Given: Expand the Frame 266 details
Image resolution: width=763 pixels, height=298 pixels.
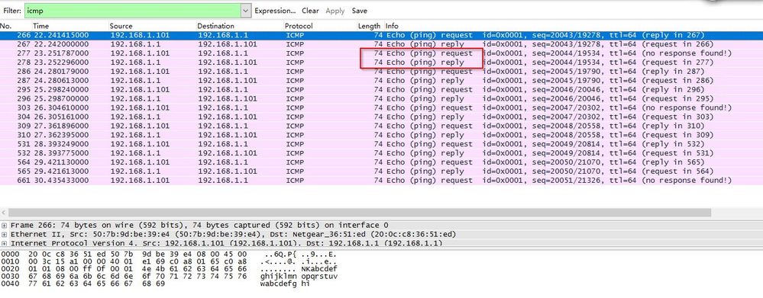Looking at the screenshot, I should tap(5, 225).
